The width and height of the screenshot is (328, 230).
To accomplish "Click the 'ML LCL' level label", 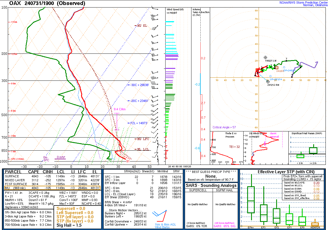I will tap(142, 149).
